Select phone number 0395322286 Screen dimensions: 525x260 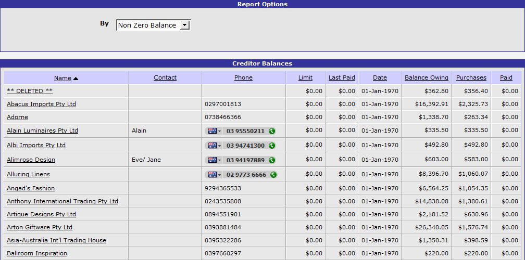click(x=223, y=240)
